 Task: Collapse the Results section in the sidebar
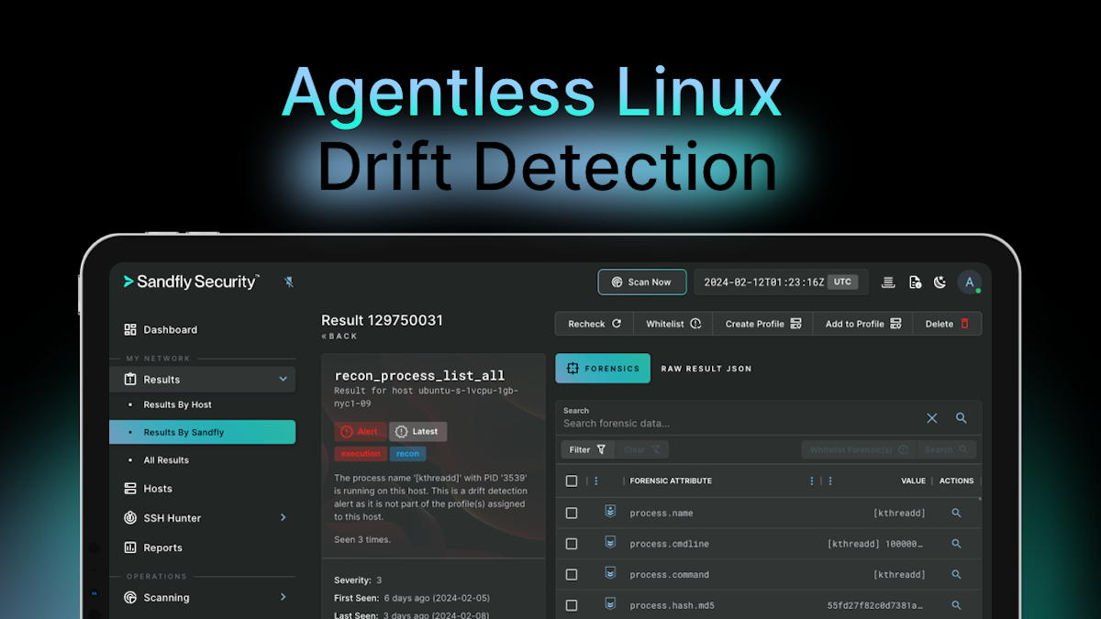[x=283, y=379]
